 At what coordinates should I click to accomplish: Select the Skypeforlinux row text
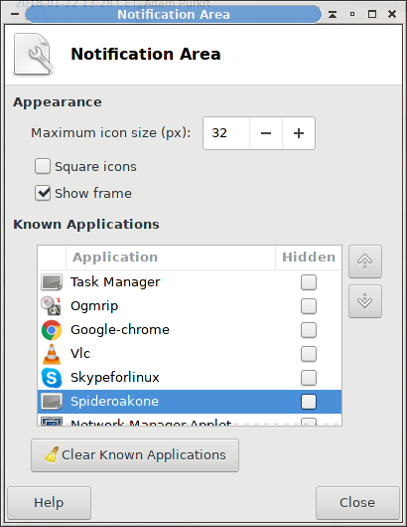tap(115, 378)
